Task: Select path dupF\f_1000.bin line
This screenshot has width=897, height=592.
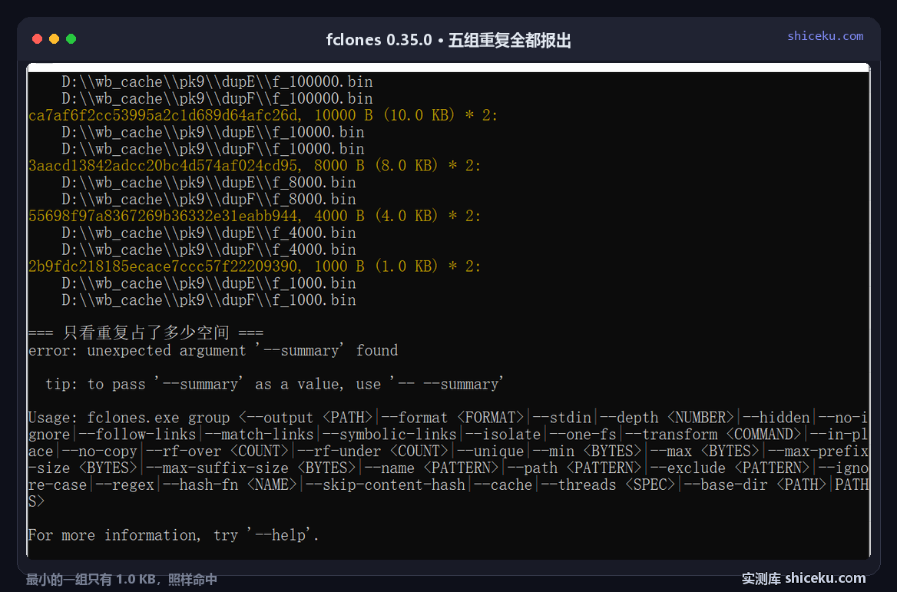Action: 209,299
